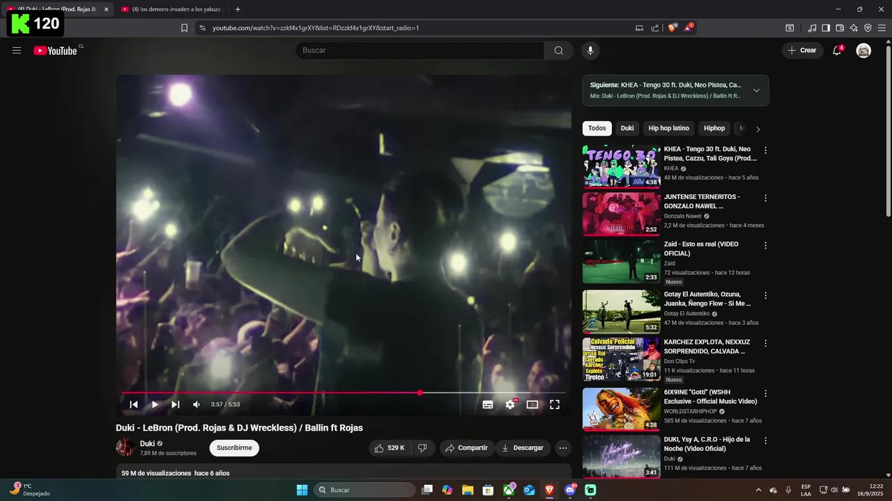
Task: Open the 6IX9INE Gotti thumbnail
Action: [x=622, y=409]
